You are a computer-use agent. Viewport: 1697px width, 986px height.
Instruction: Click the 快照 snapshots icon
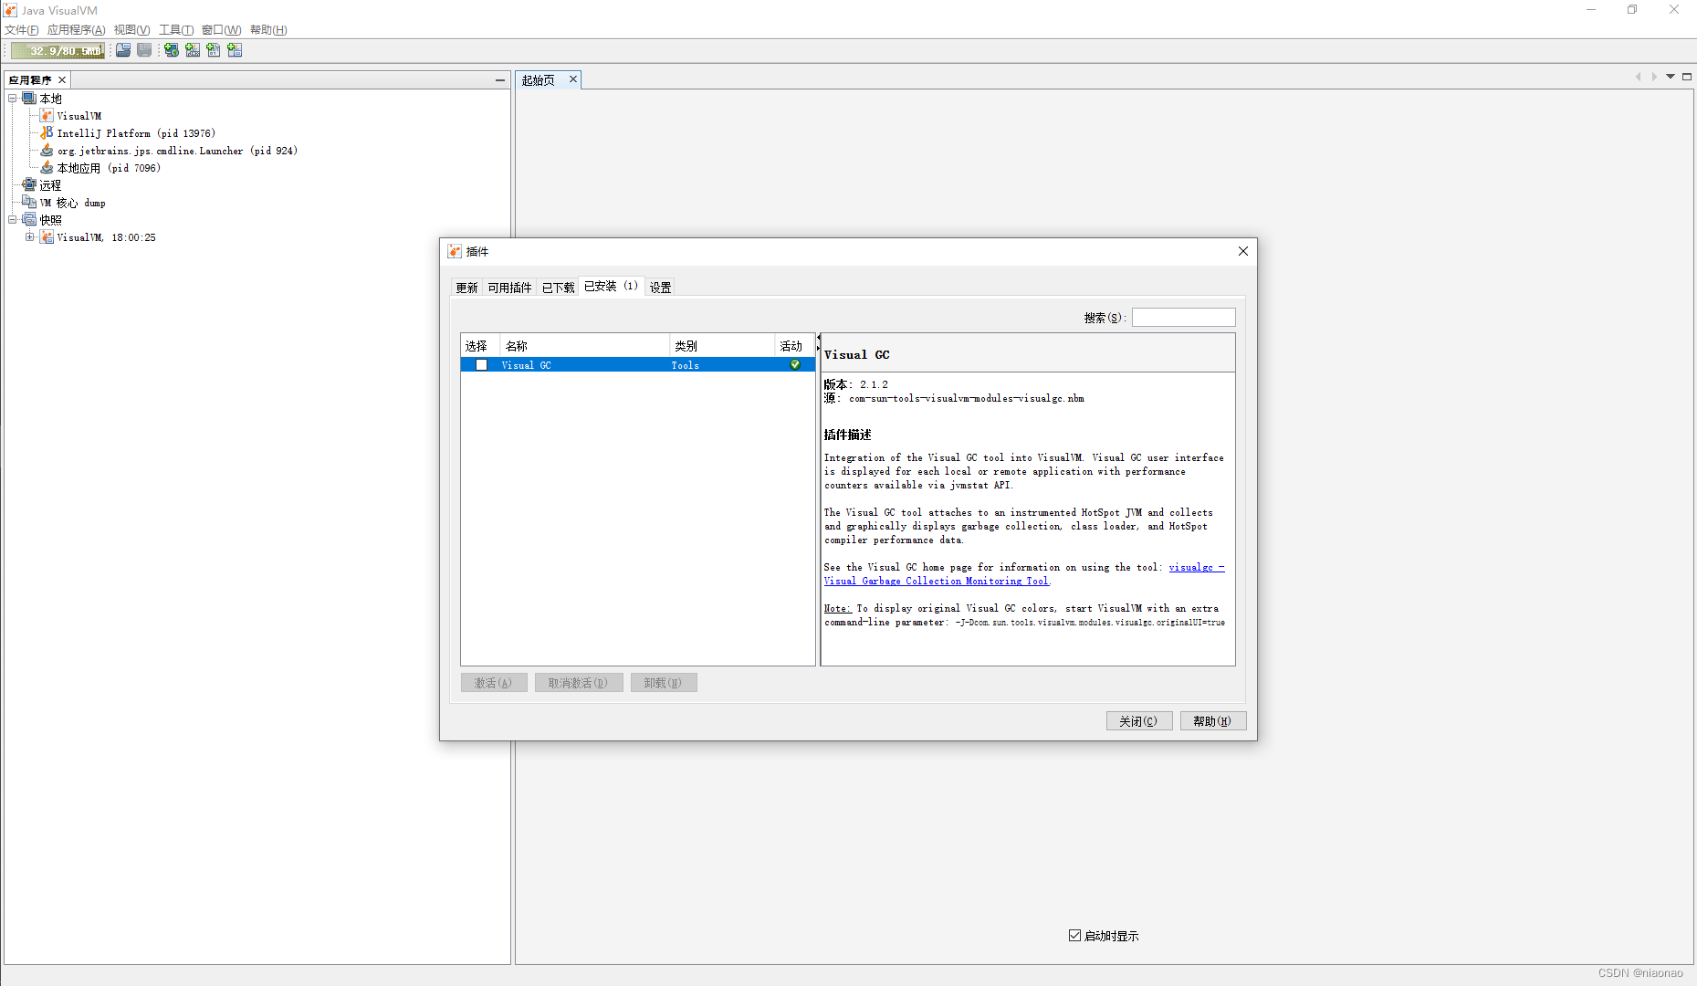(x=29, y=219)
